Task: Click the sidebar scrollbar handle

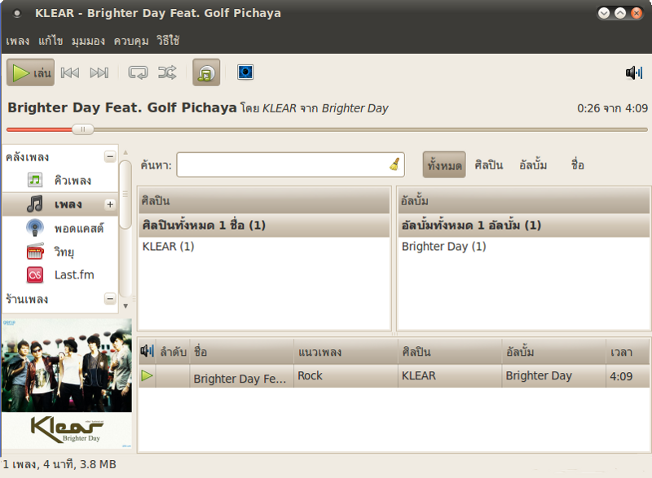Action: 126,195
